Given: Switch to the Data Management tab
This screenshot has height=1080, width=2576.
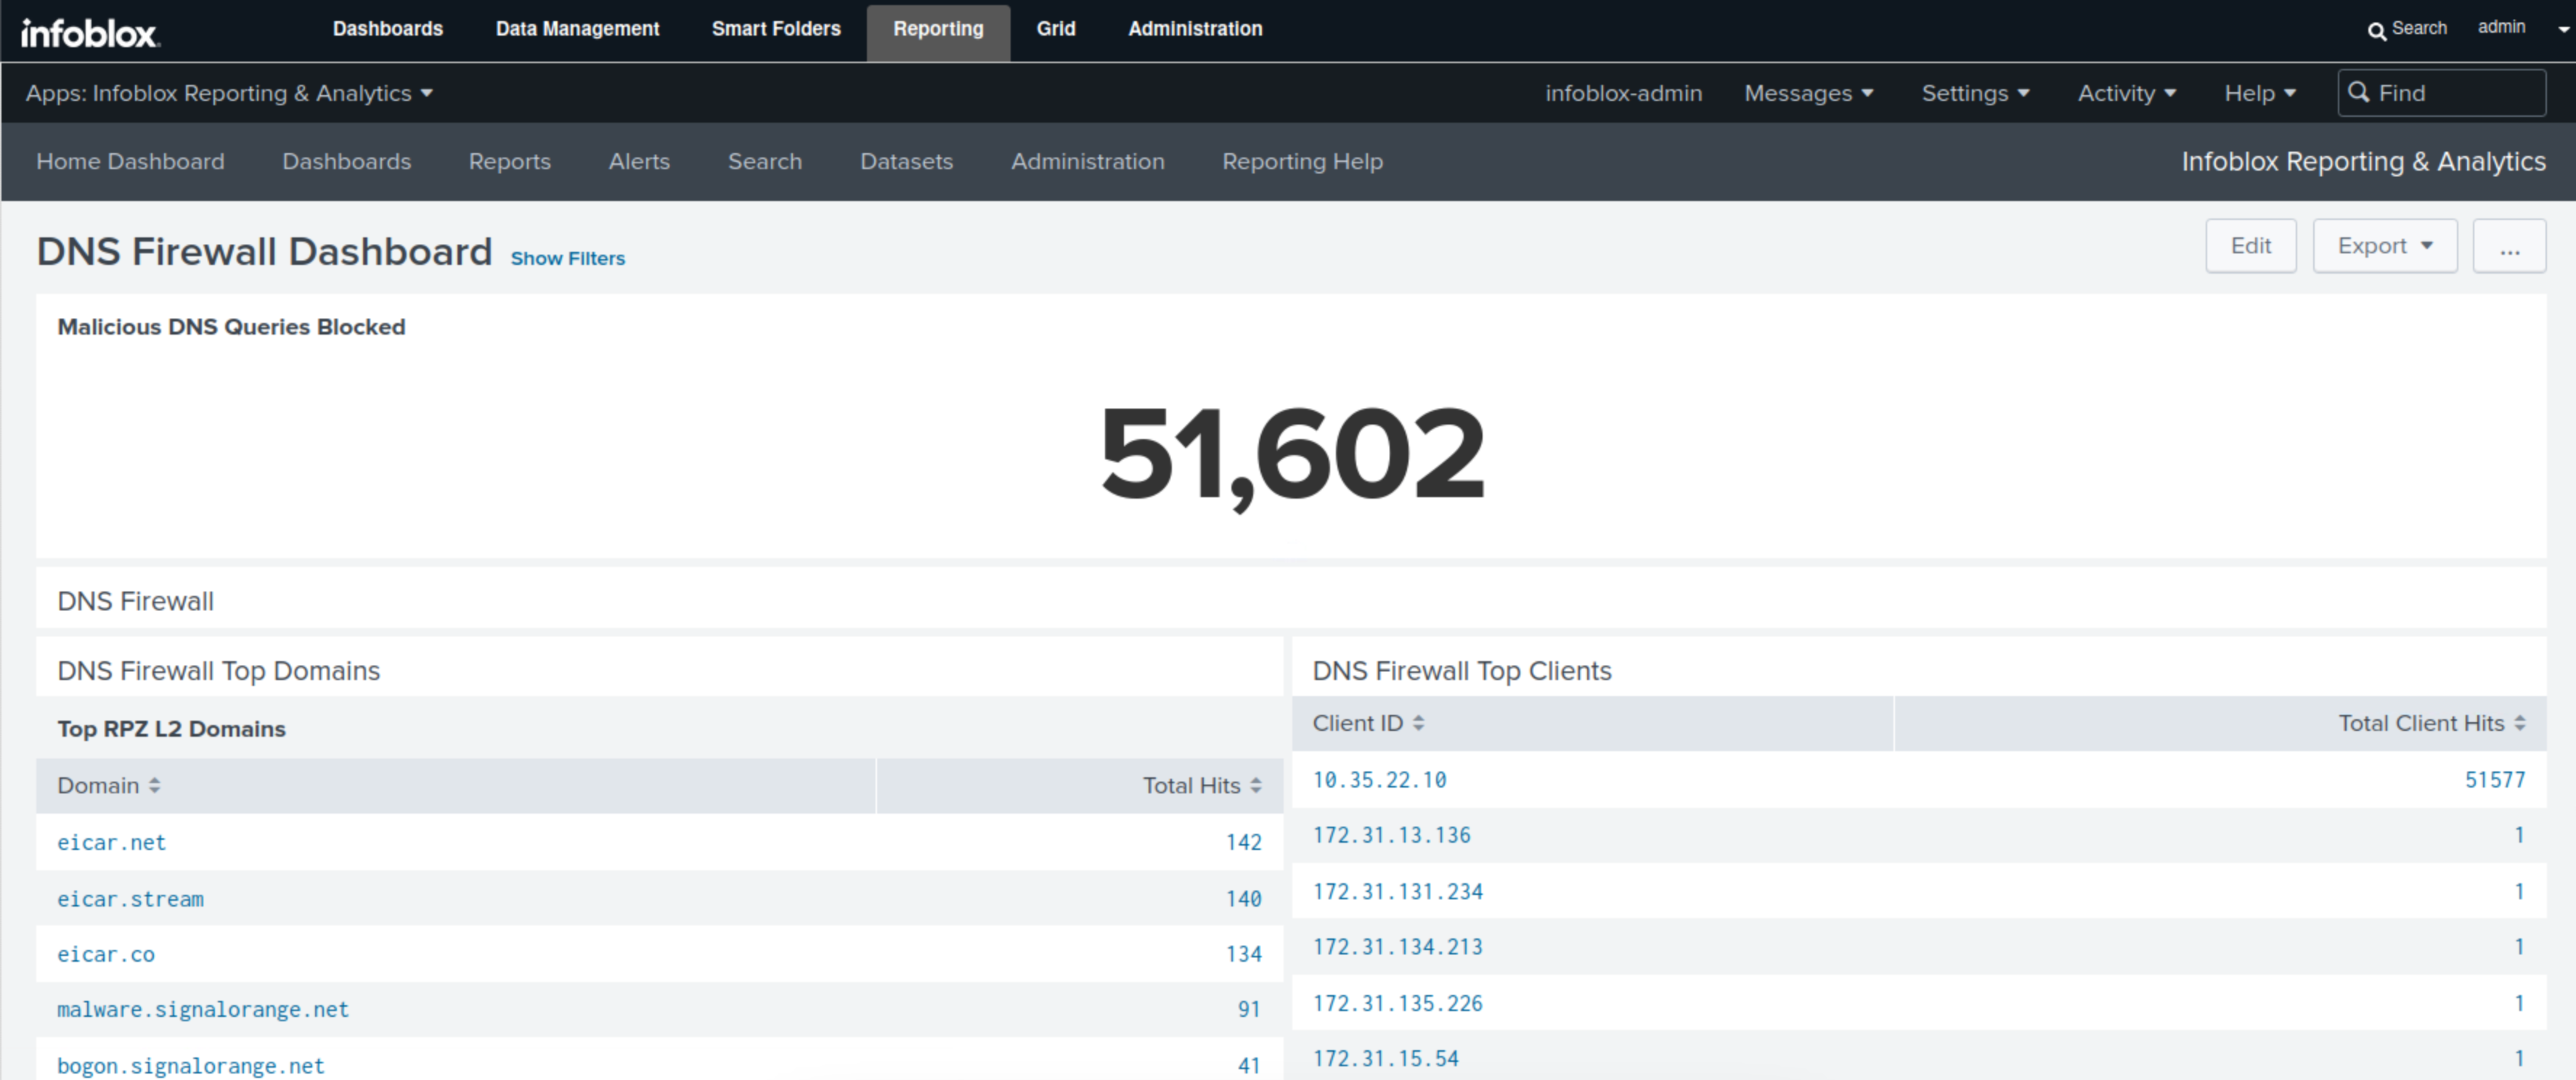Looking at the screenshot, I should (577, 29).
